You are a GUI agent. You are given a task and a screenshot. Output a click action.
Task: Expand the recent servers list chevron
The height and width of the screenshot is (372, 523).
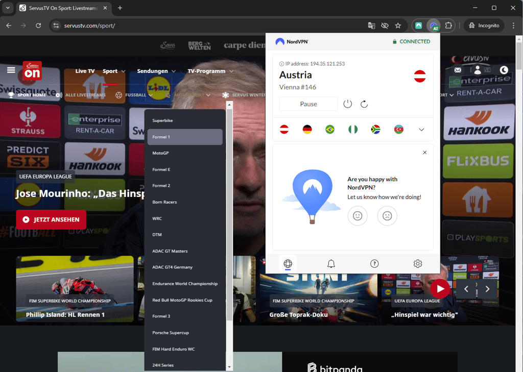coord(421,130)
